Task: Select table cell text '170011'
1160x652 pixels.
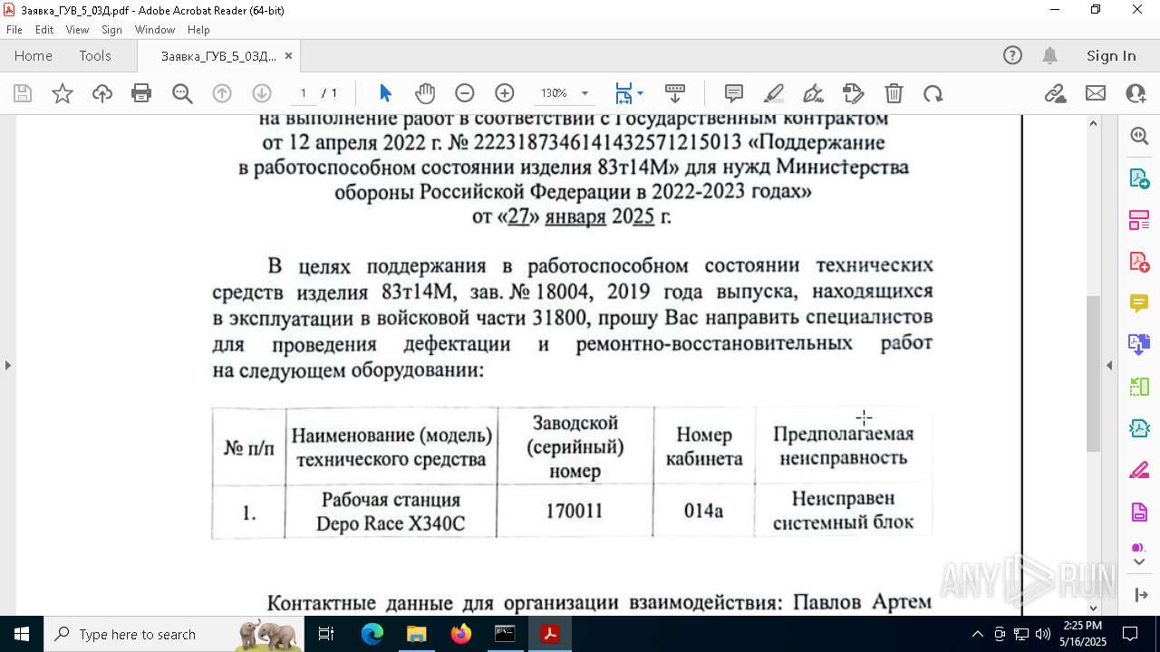Action: pyautogui.click(x=574, y=512)
